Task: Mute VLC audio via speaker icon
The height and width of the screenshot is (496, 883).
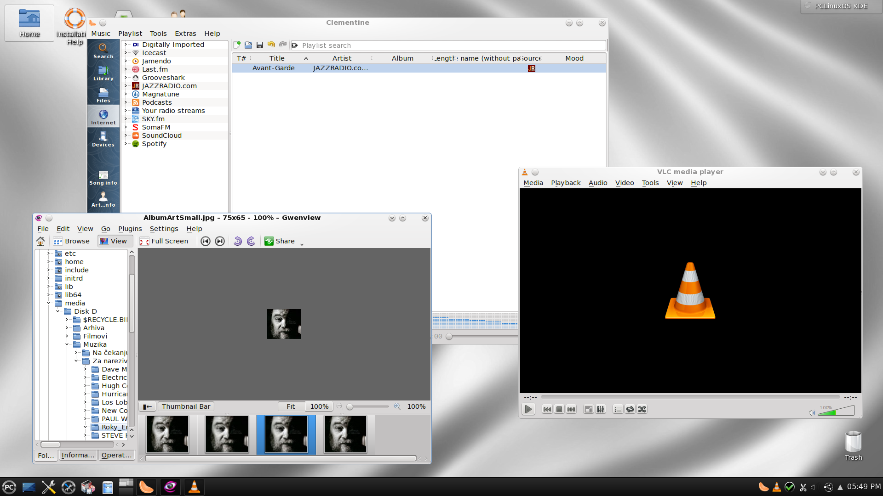Action: (812, 412)
